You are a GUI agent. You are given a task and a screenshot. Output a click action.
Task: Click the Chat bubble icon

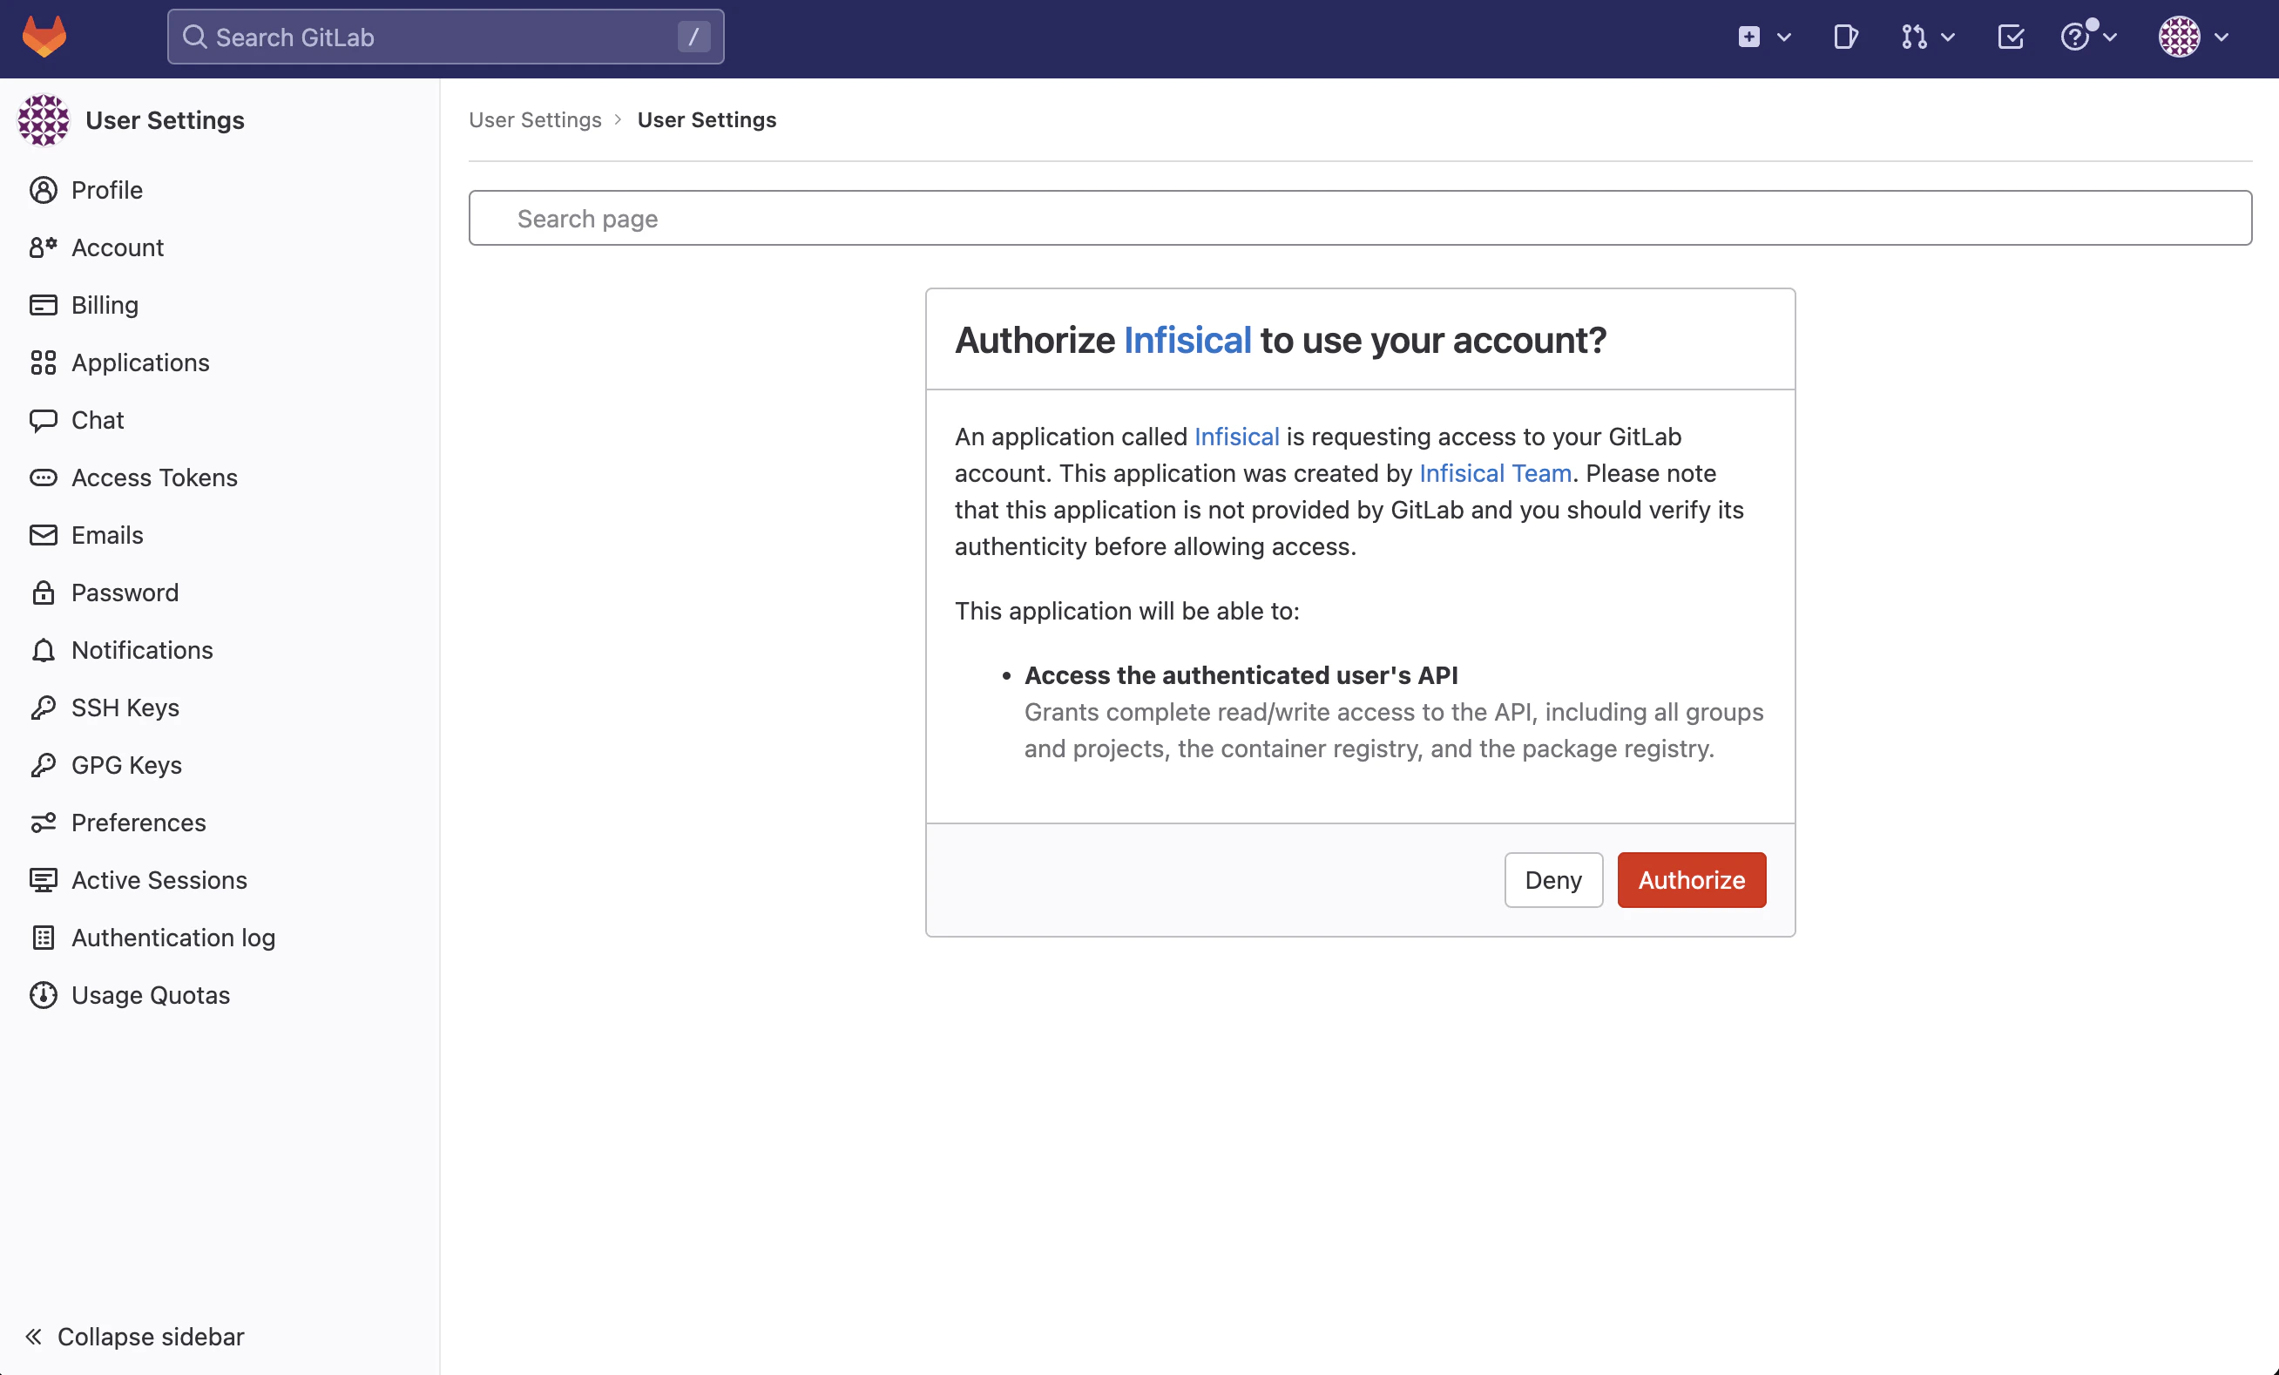coord(44,420)
